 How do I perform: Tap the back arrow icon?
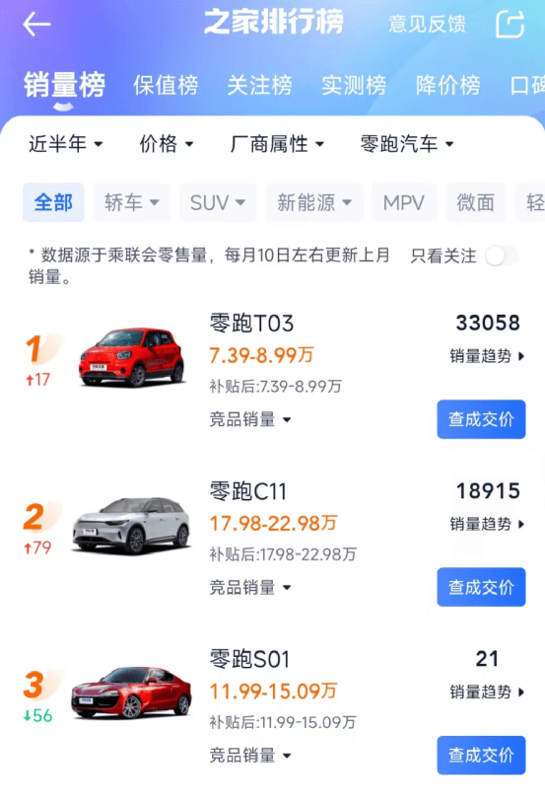(x=36, y=24)
